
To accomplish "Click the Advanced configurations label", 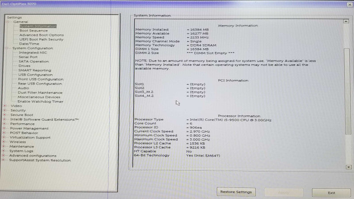I will click(33, 156).
